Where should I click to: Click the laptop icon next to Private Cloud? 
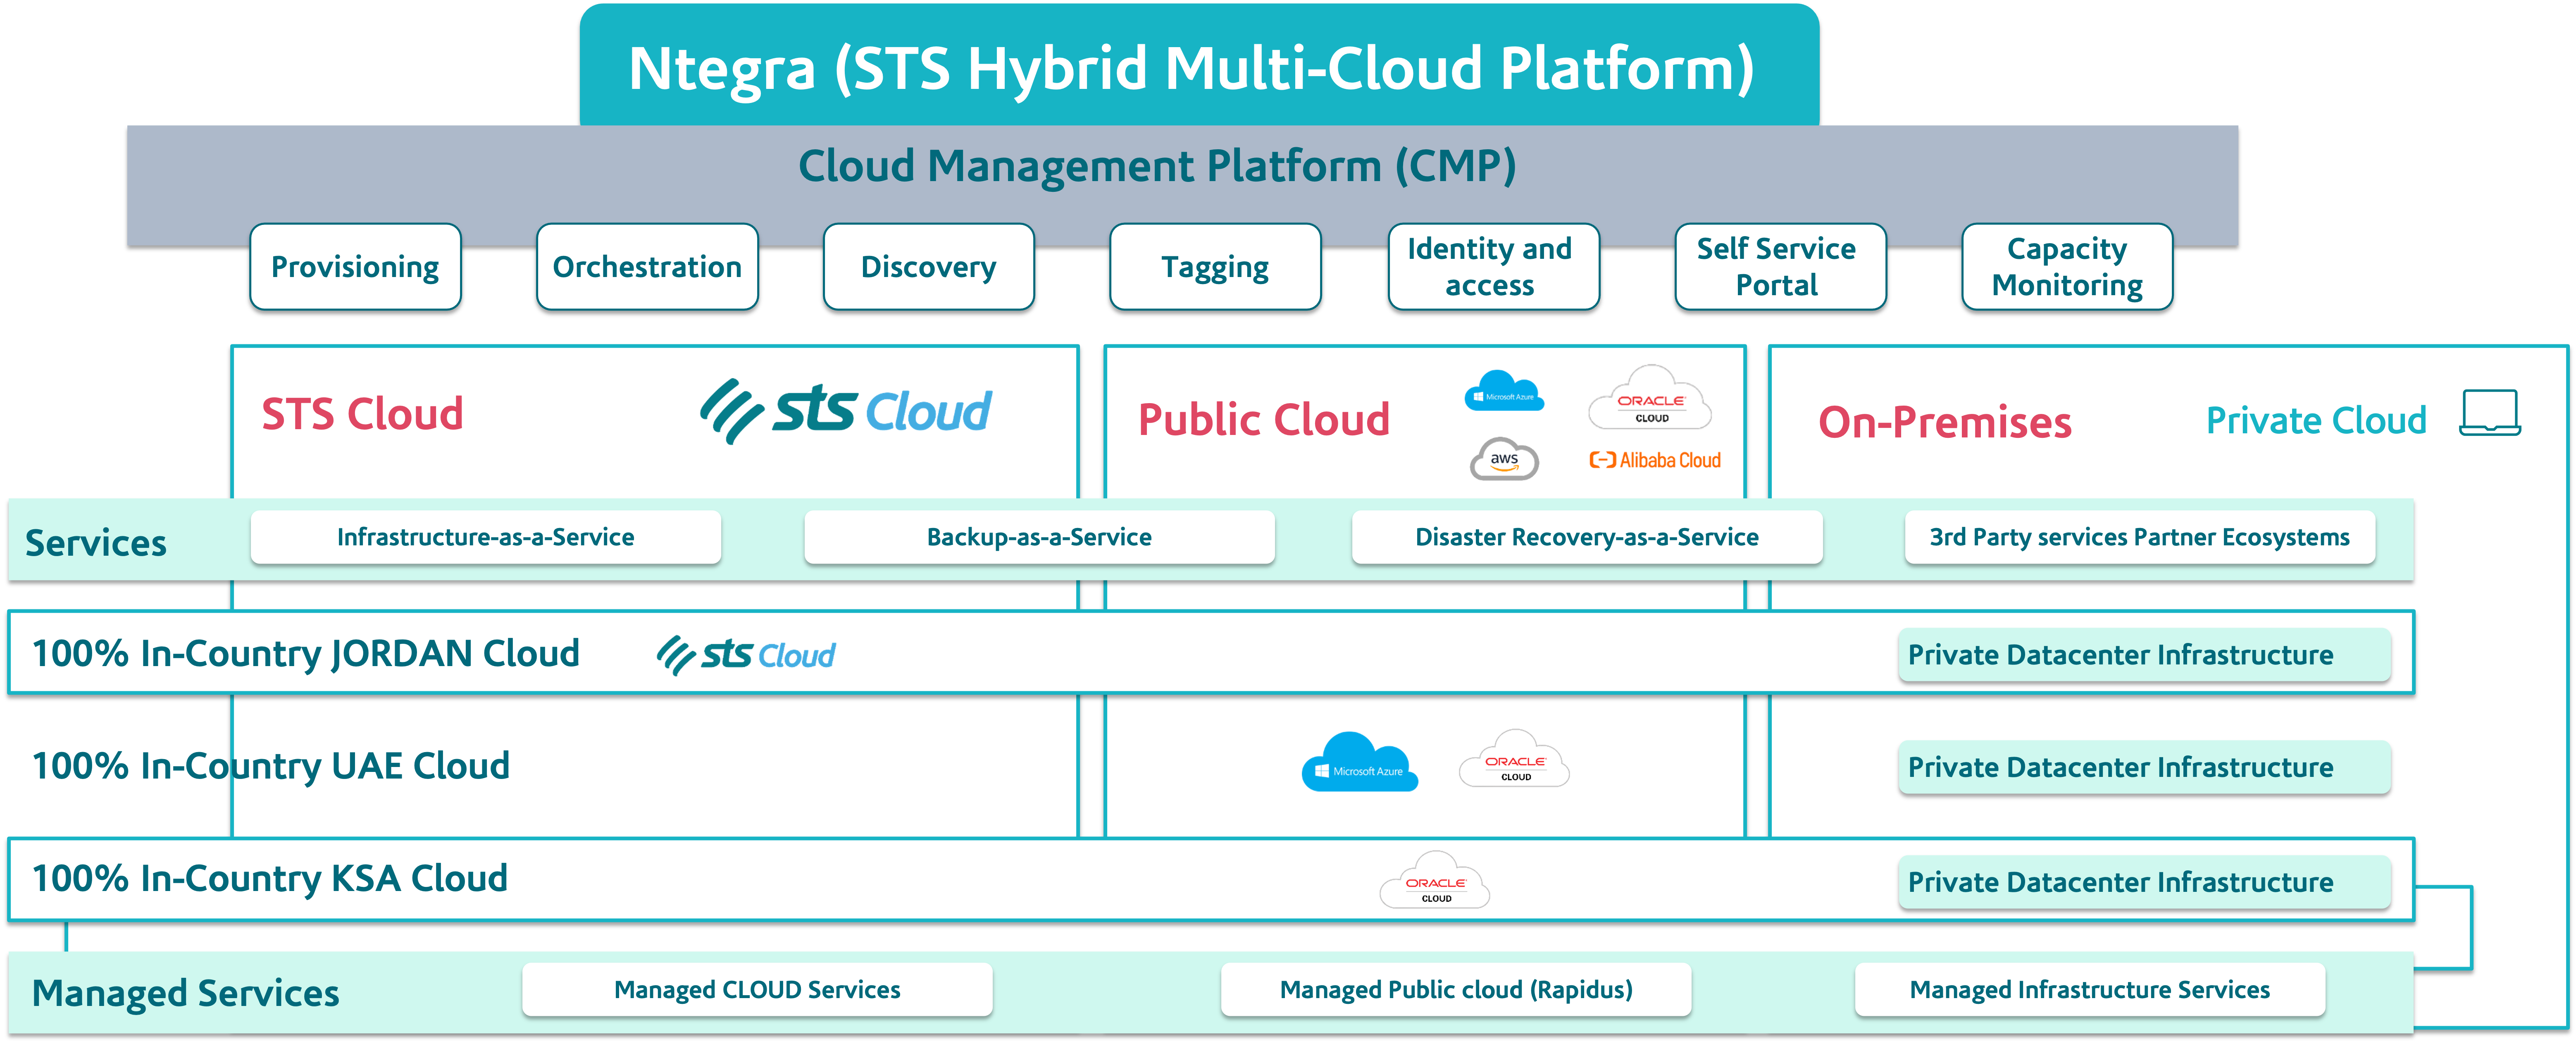(x=2490, y=413)
